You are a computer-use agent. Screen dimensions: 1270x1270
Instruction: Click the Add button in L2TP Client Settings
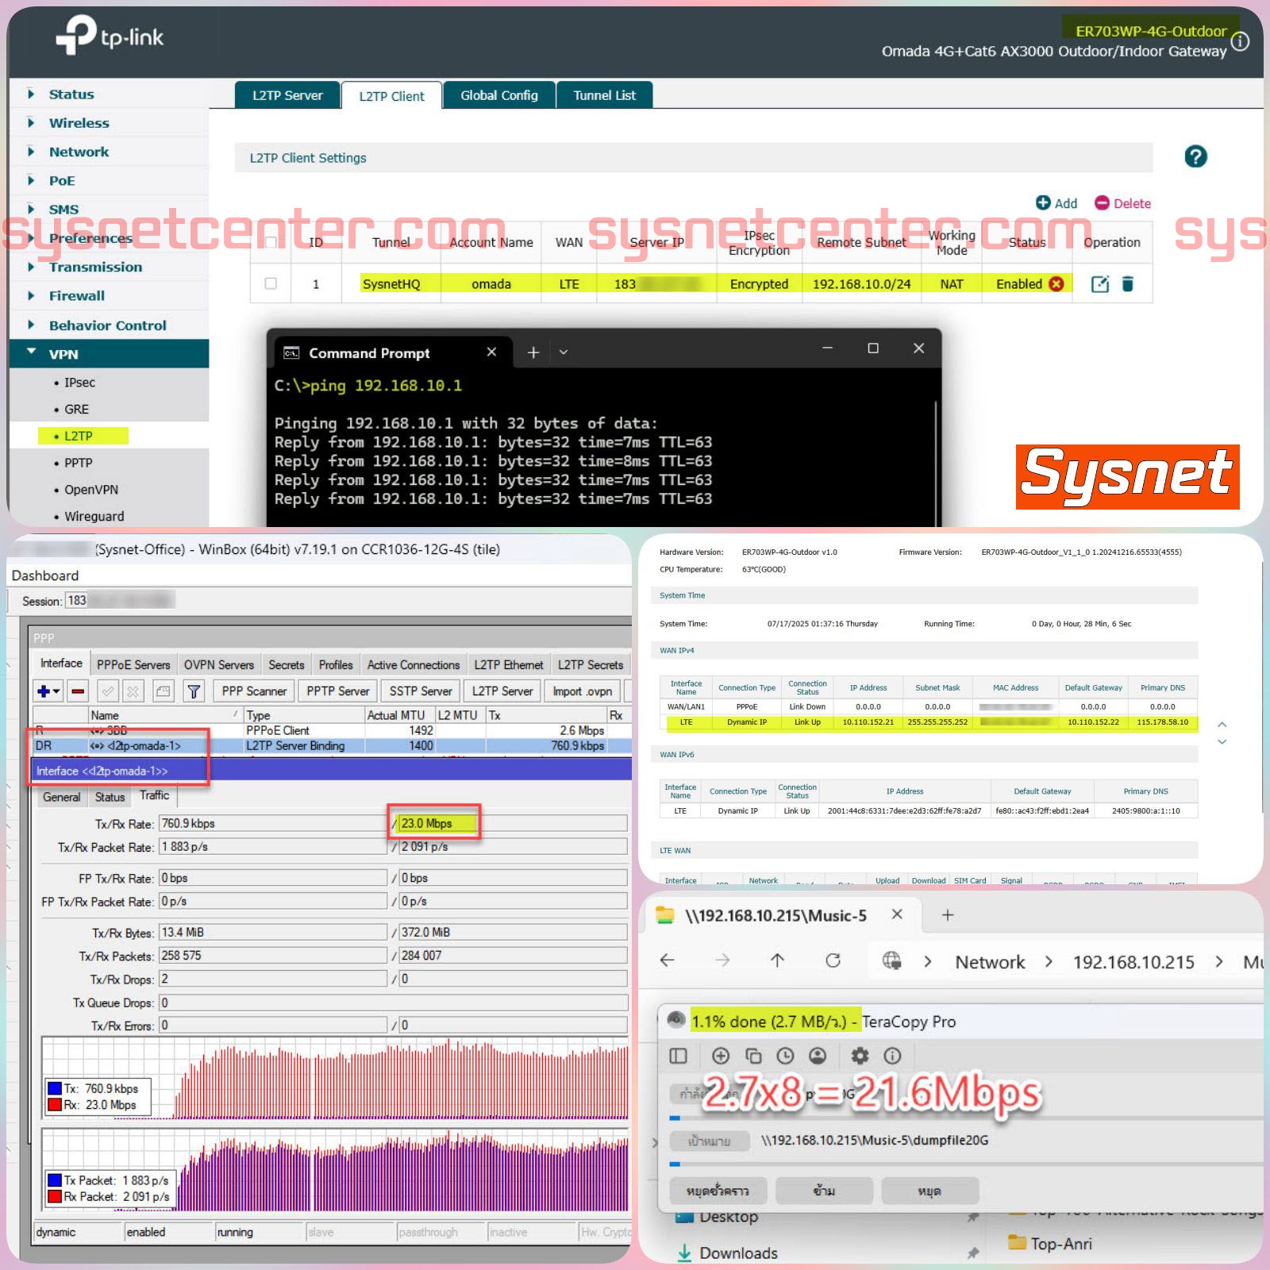pos(1056,203)
